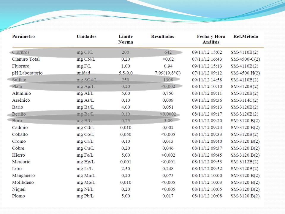The height and width of the screenshot is (214, 285).
Task: Click the unit 'mg CN/L'
Action: 86,59
